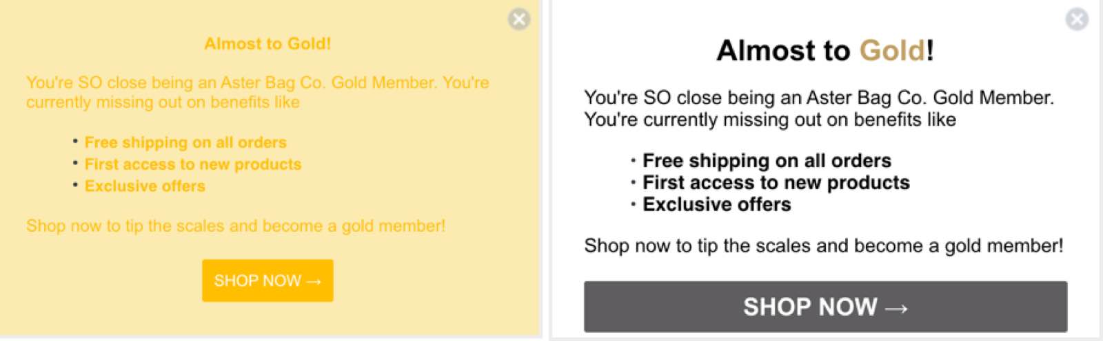Click the tan-colored word Gold in the heading
1103x341 pixels.
pyautogui.click(x=892, y=51)
